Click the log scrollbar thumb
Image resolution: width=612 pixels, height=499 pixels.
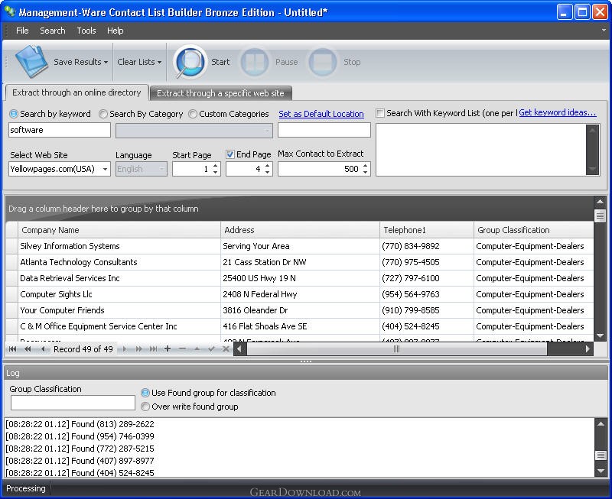pos(601,455)
